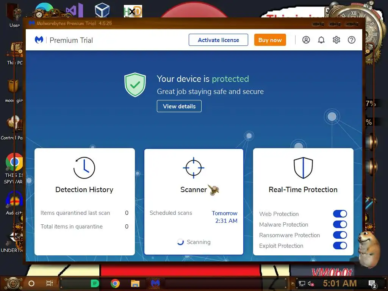Screen dimensions: 388x291
Task: Click the 'Scheduled scans' label
Action: pos(171,213)
